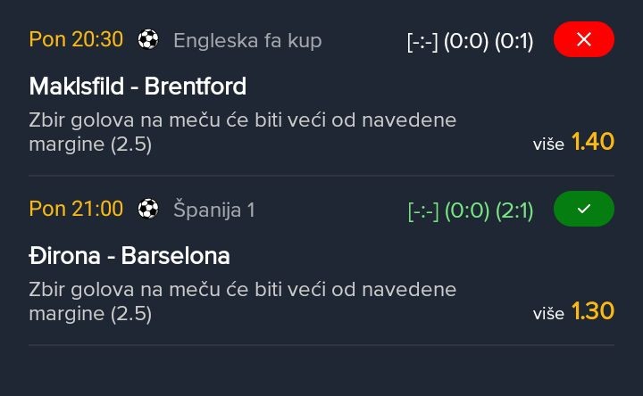643x396 pixels.
Task: Click the red lost-bet X badge
Action: 584,40
